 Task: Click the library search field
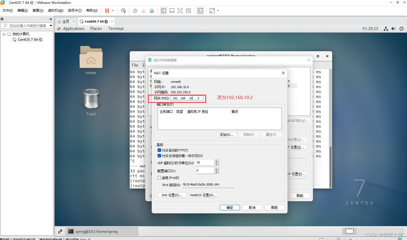click(28, 26)
